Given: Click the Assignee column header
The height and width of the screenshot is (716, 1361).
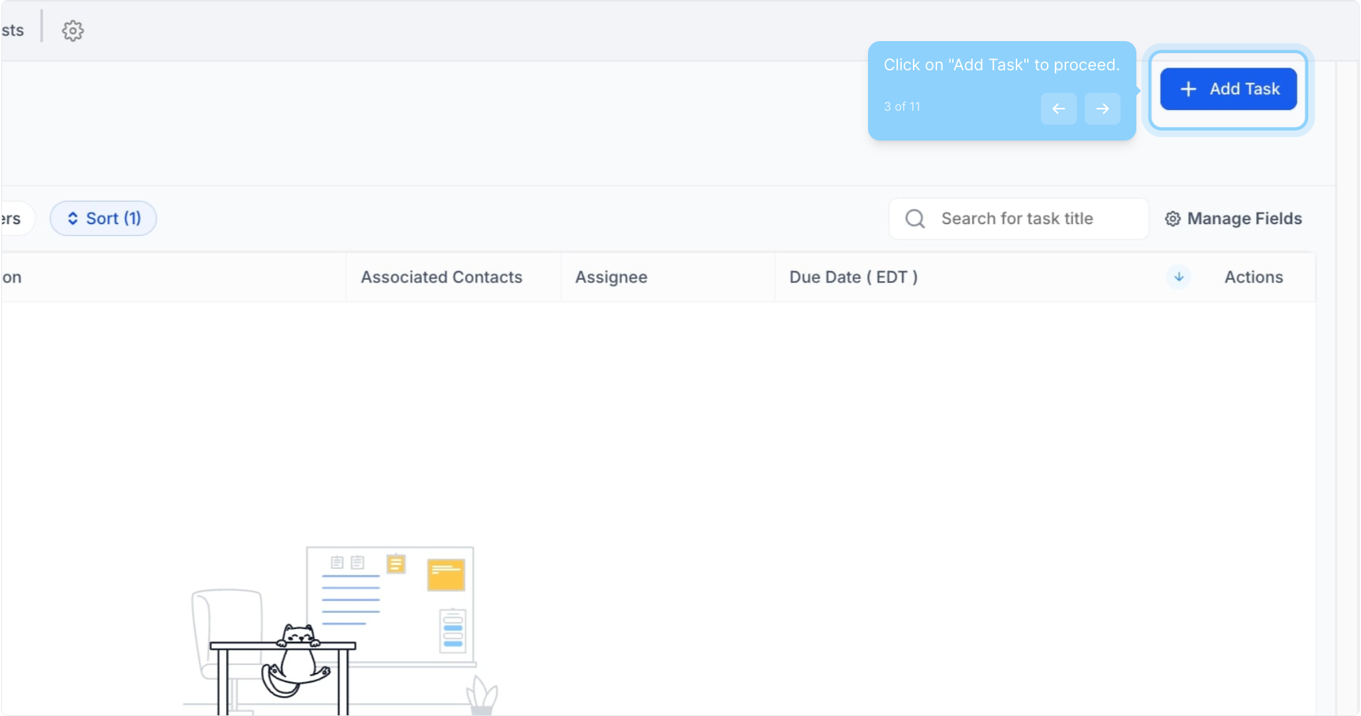Looking at the screenshot, I should 611,277.
